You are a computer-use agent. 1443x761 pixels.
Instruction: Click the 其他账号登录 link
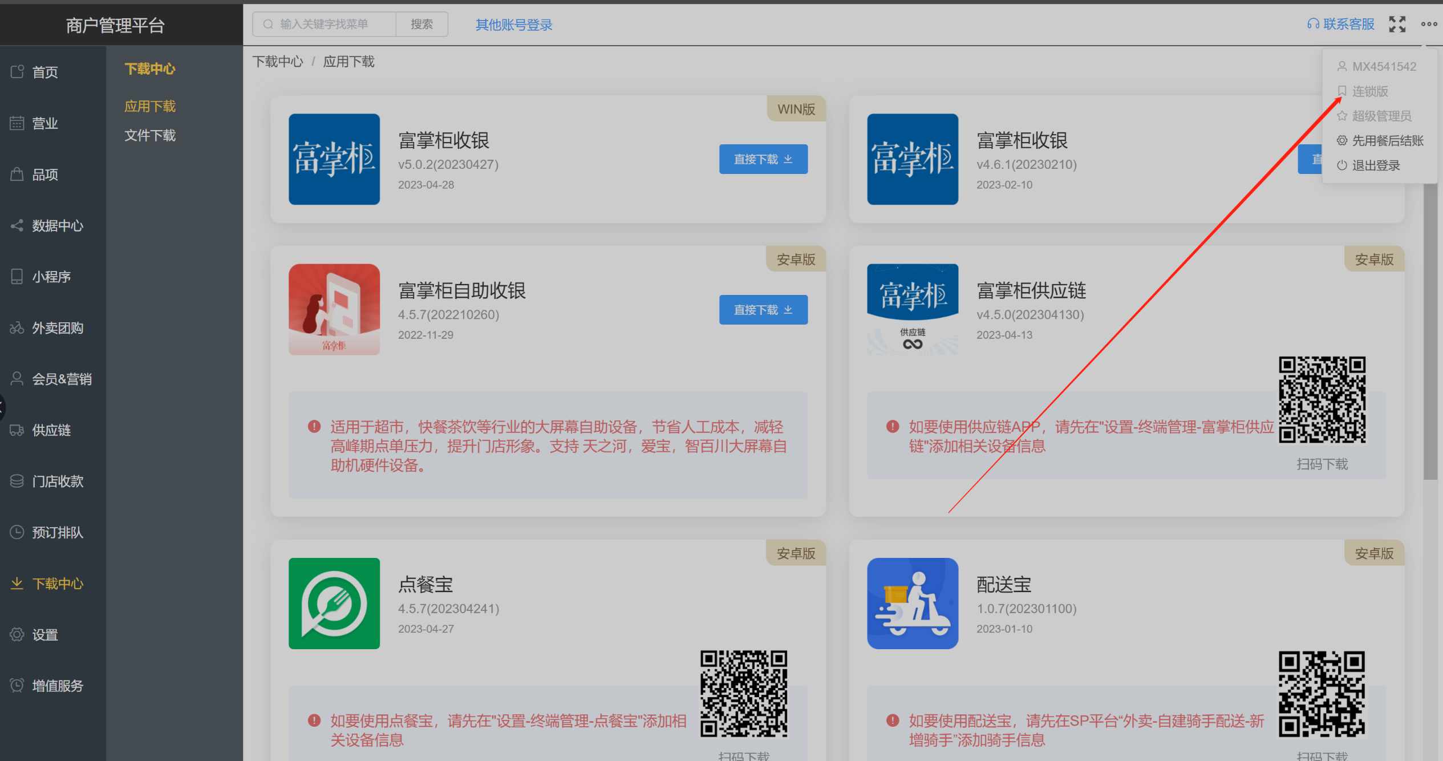click(514, 25)
